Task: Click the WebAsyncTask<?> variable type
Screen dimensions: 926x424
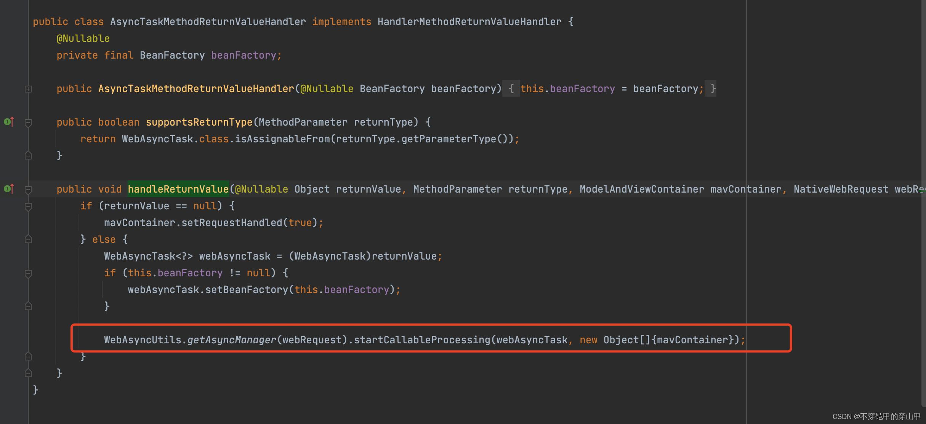Action: click(149, 256)
